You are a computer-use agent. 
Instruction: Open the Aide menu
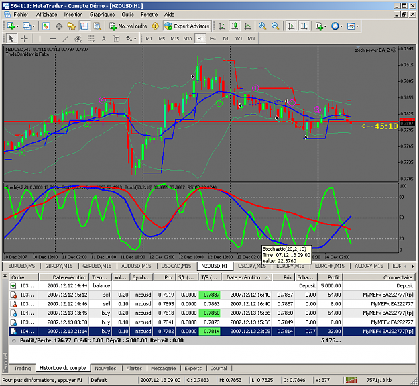[169, 15]
